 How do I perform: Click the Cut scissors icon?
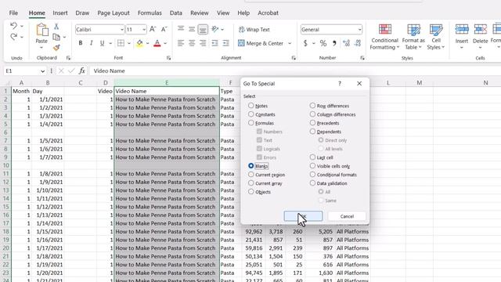click(x=56, y=27)
